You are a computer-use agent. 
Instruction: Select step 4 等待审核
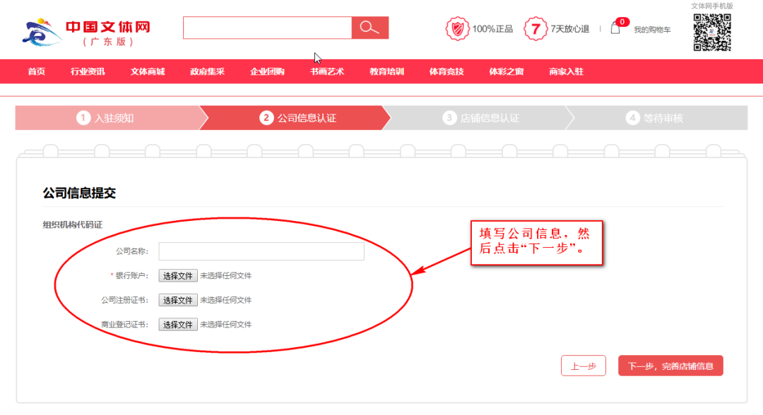coord(657,118)
